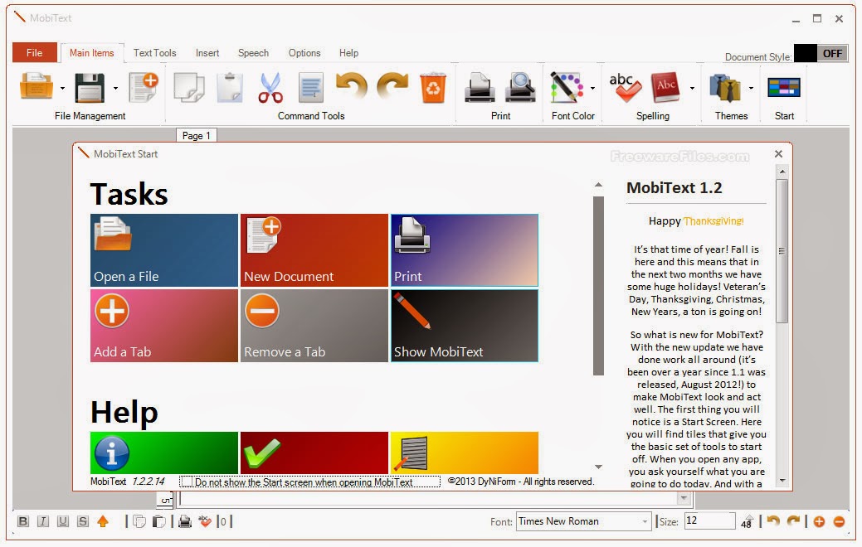Switch to the Insert tab
This screenshot has width=862, height=547.
coord(207,53)
